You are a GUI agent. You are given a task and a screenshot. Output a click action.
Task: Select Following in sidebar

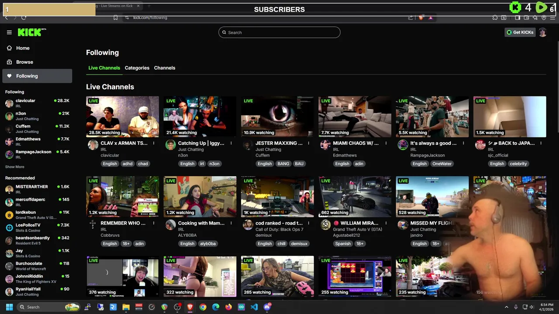[37, 76]
